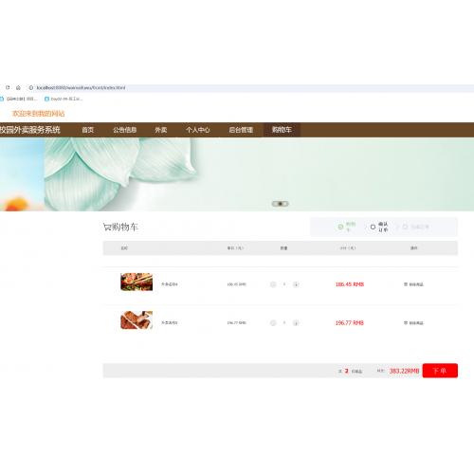Reload the page with browser refresh icon
This screenshot has height=474, width=474.
tap(8, 87)
